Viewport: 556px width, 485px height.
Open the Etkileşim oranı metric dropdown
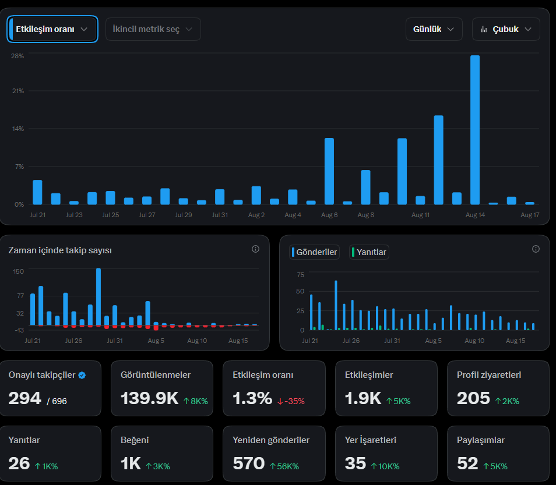tap(52, 29)
